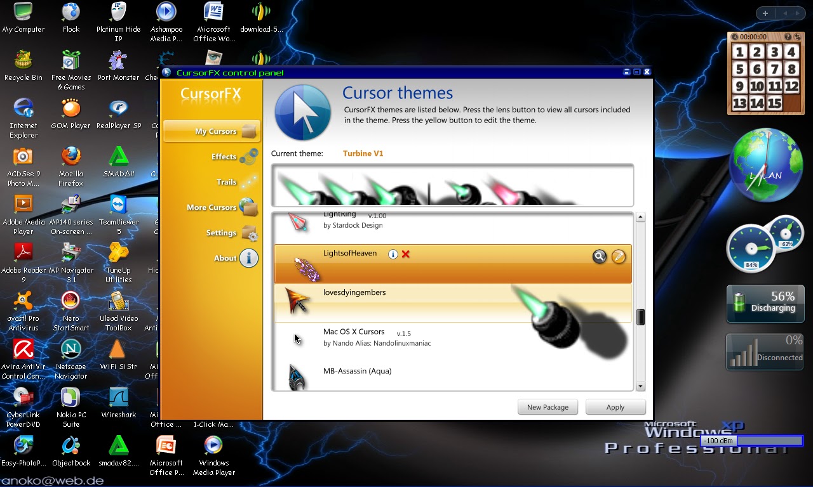
Task: Open CursorFX Settings from the sidebar
Action: [x=220, y=233]
